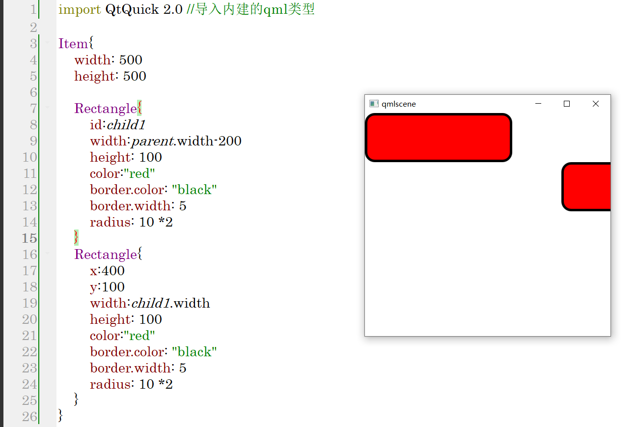Collapse the Item block fold marker
Viewport: 637px width, 427px height.
pyautogui.click(x=48, y=43)
